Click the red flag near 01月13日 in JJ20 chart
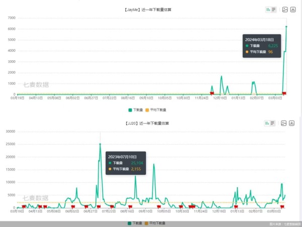 (x=236, y=206)
